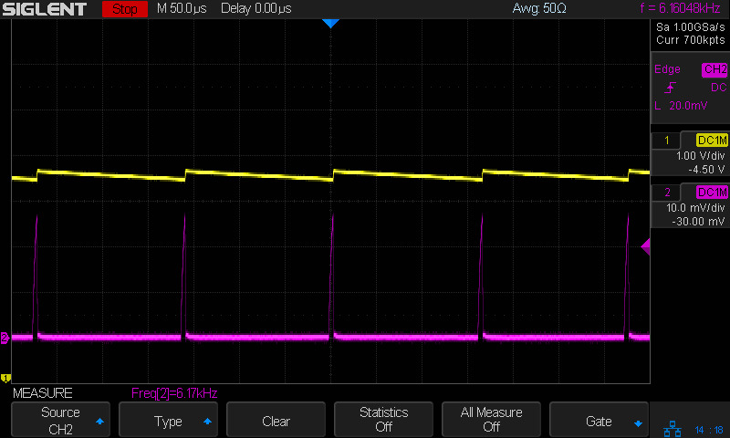Toggle the All Measure Off softkey

491,420
